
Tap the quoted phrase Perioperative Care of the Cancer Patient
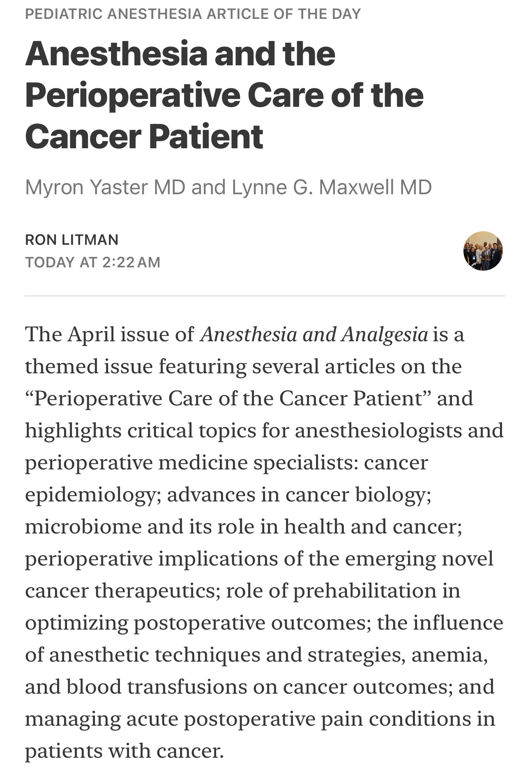[x=228, y=398]
